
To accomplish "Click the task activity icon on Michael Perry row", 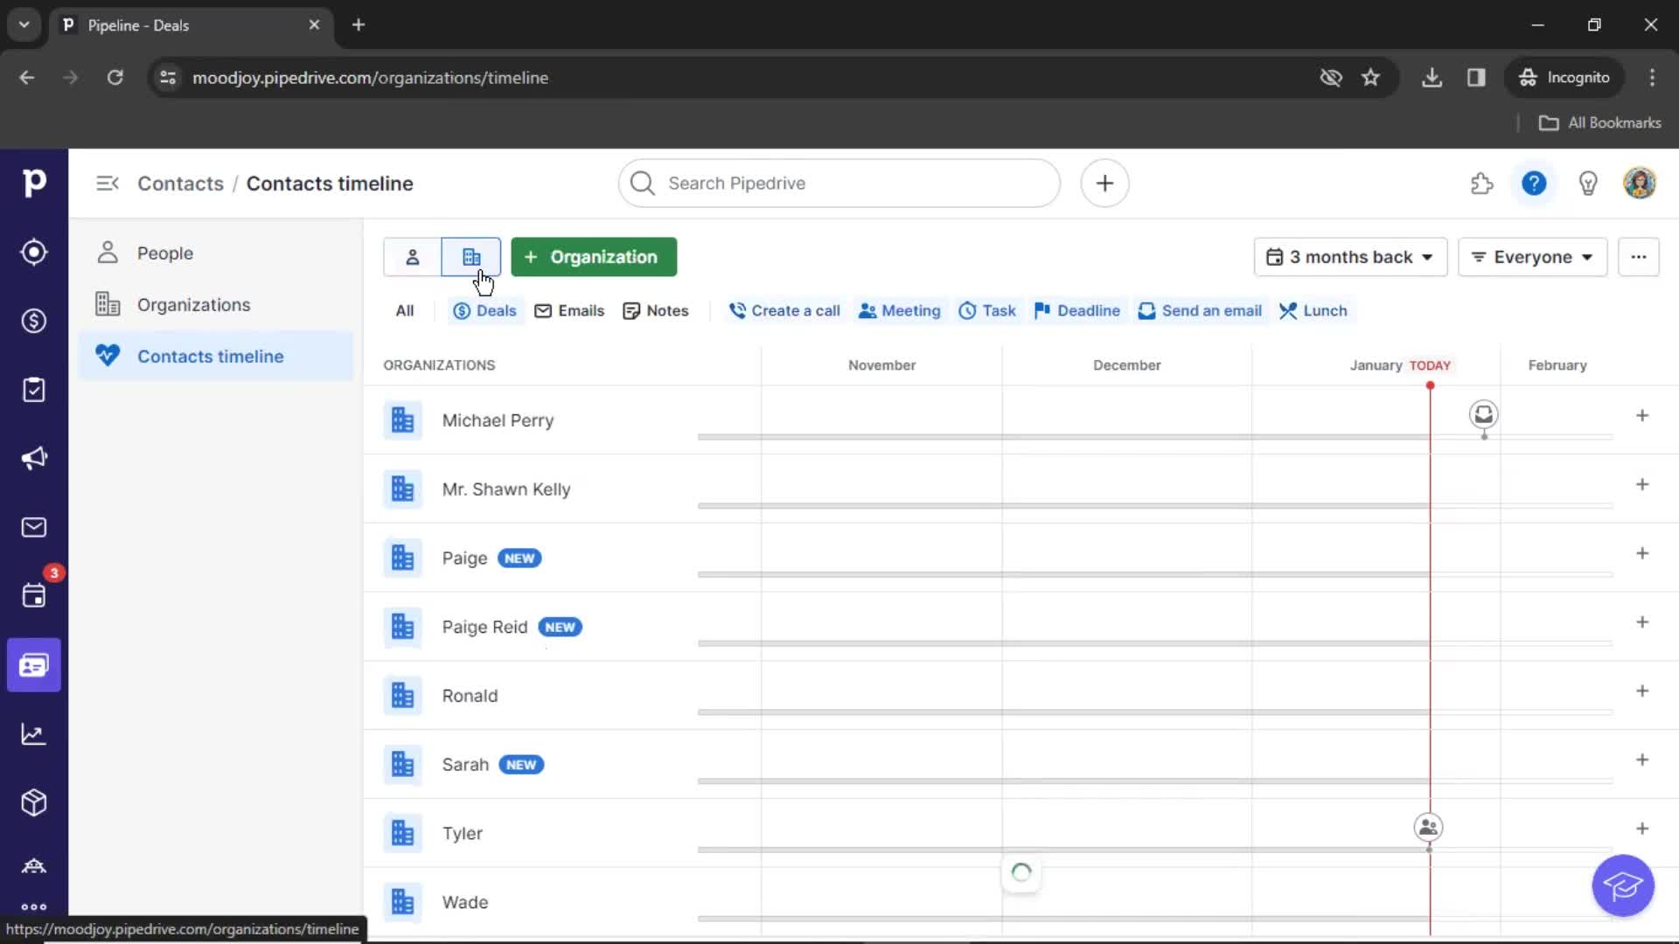I will tap(1483, 413).
